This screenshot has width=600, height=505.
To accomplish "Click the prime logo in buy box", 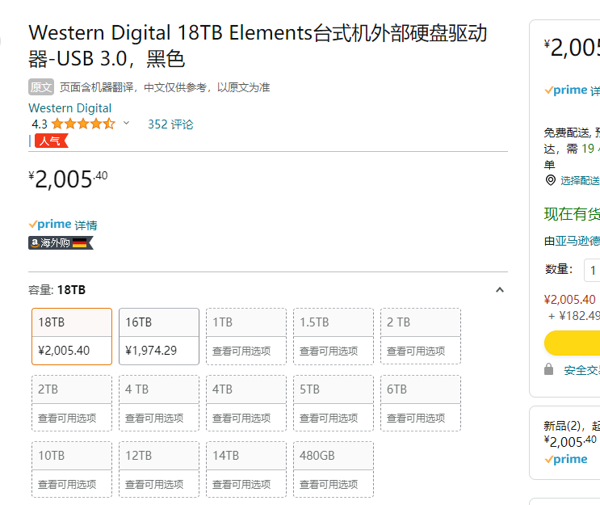I will pyautogui.click(x=566, y=90).
